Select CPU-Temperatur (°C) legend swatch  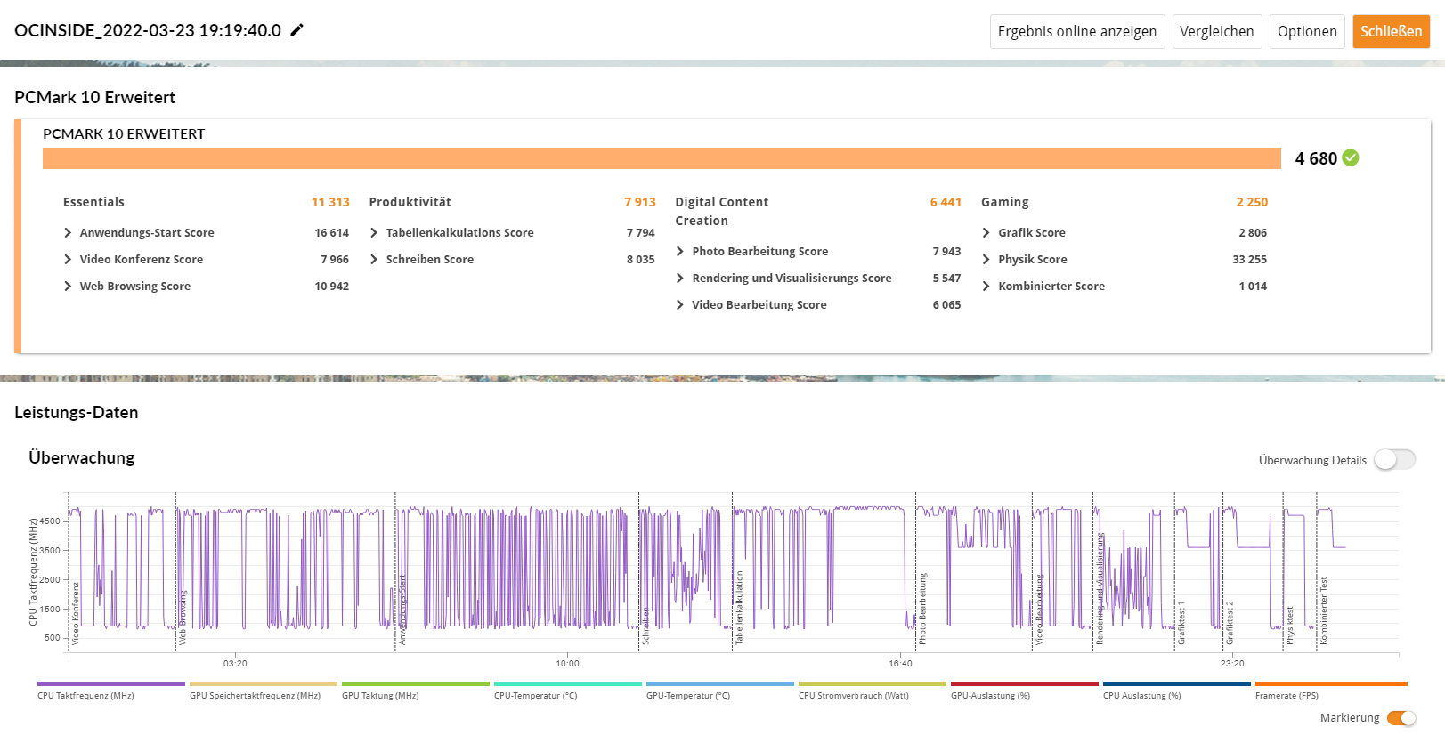568,684
